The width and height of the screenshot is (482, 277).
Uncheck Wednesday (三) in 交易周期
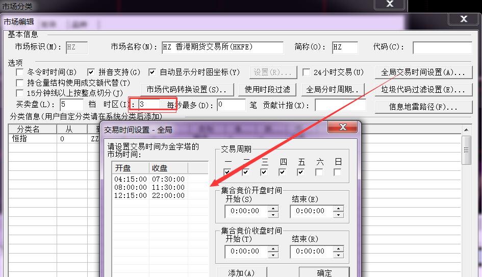pos(264,172)
